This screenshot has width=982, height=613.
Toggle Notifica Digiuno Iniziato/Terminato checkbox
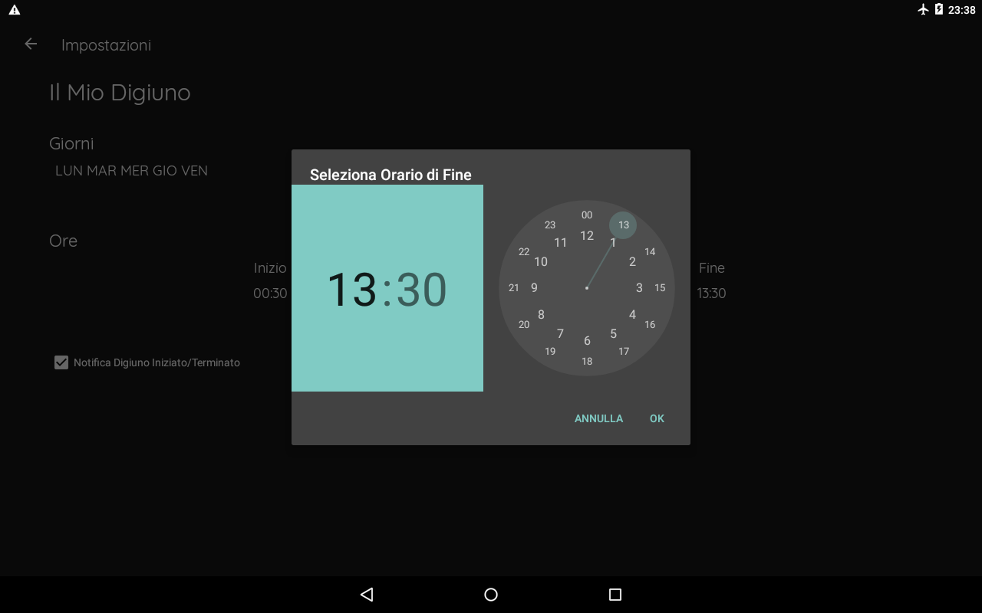pos(61,362)
